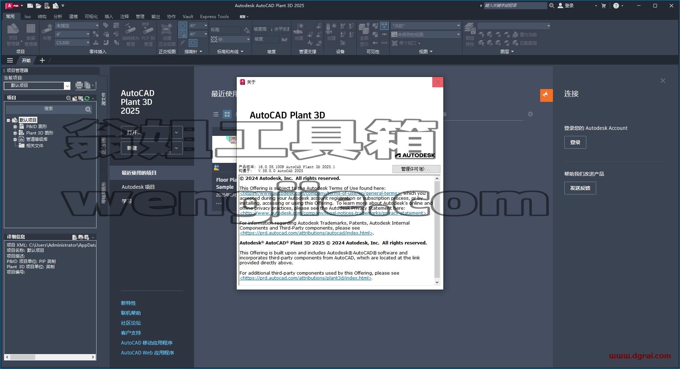Open the 新特性 link
680x369 pixels.
128,303
